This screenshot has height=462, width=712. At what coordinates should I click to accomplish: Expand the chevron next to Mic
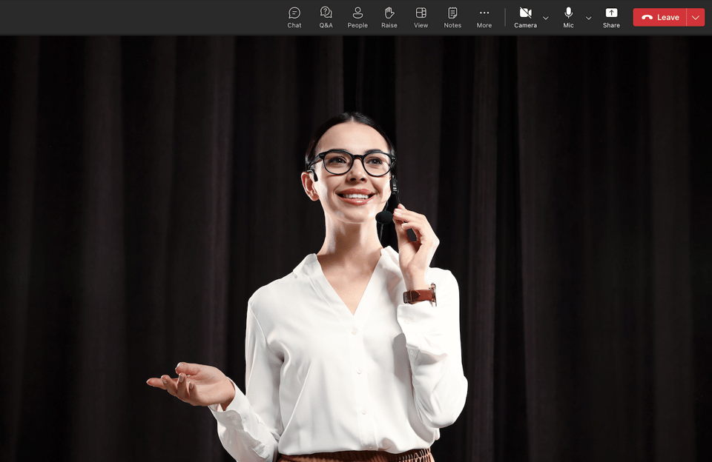(x=588, y=18)
